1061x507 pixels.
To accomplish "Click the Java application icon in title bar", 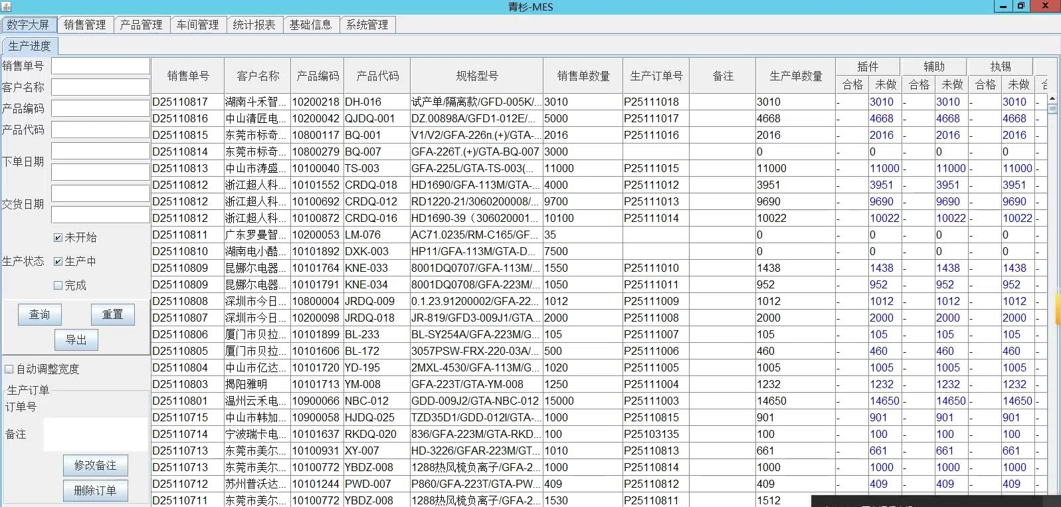I will [6, 7].
